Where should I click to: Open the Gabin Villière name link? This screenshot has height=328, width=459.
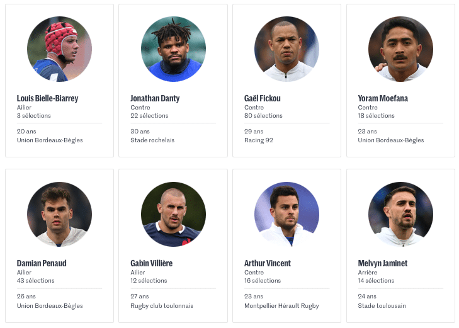click(152, 263)
